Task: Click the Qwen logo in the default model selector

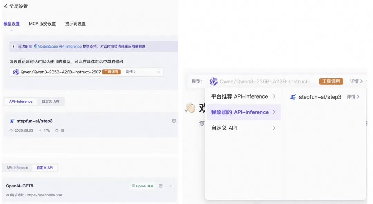Action: [x=16, y=72]
